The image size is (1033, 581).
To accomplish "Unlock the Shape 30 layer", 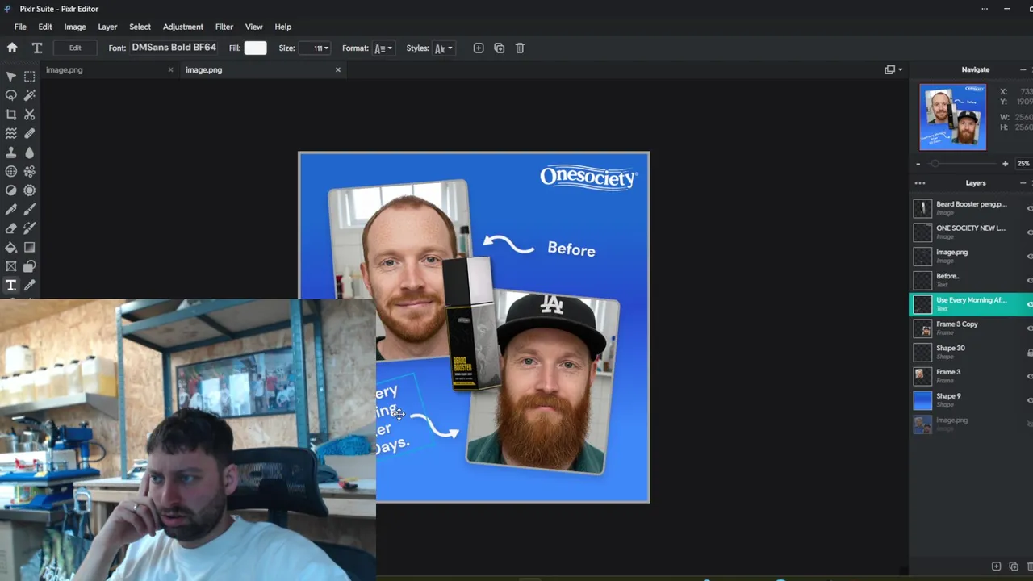I will click(x=1029, y=353).
